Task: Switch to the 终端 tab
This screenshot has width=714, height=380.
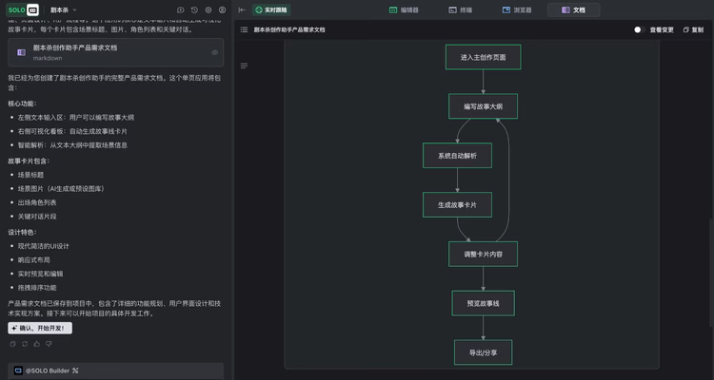Action: [x=460, y=9]
